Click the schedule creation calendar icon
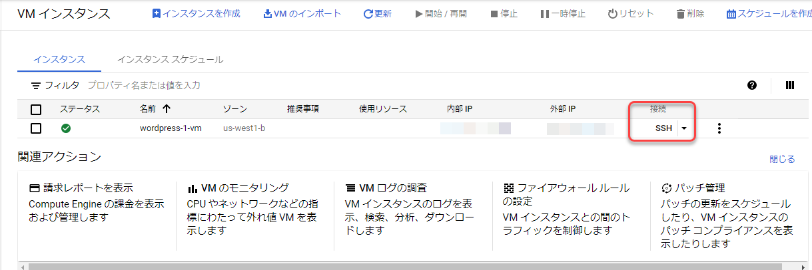Screen dimensions: 812x270 point(731,14)
